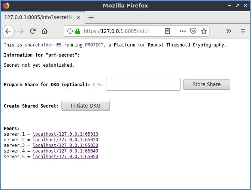This screenshot has width=251, height=190.
Task: Expand more tools overflow chevron
Action: (x=229, y=31)
